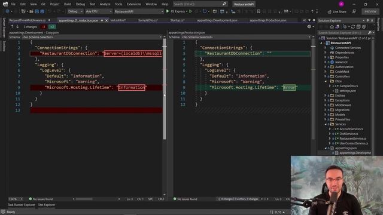The image size is (383, 215).
Task: Select AccountService.cs in Solution Explorer
Action: (x=351, y=129)
